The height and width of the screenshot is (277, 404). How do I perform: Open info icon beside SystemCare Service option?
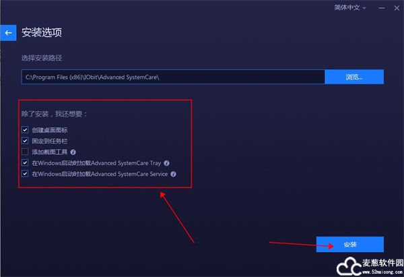(x=174, y=174)
